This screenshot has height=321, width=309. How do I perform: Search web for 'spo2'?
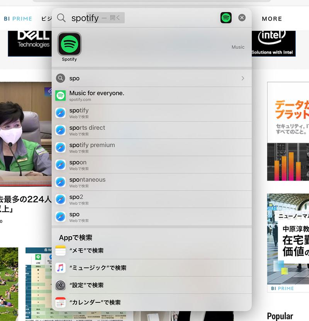point(151,200)
